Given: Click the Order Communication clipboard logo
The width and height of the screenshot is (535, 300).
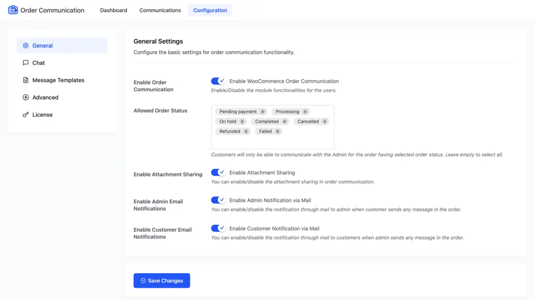Looking at the screenshot, I should 13,10.
